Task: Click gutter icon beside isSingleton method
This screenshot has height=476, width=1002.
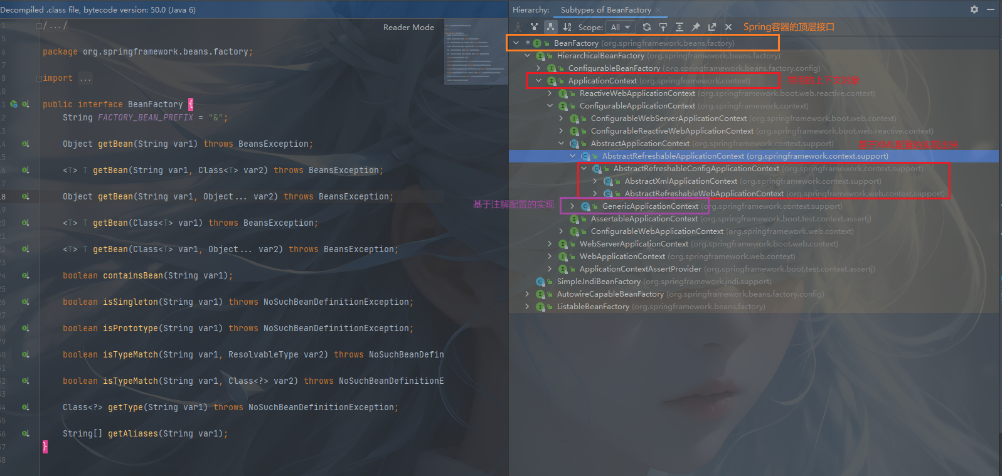Action: [x=26, y=302]
